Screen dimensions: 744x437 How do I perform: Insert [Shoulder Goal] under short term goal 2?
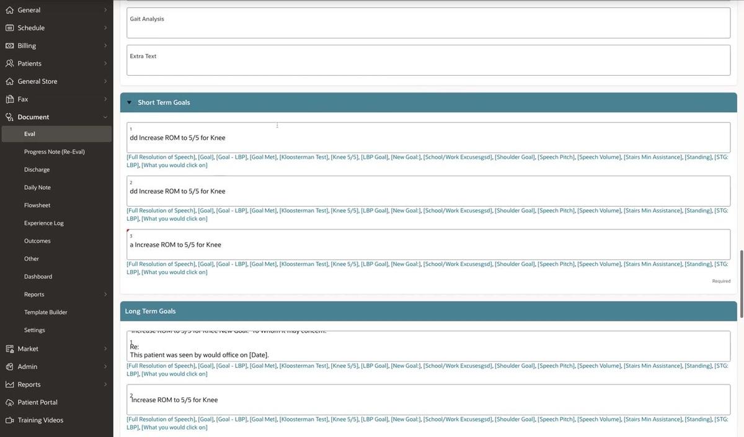coord(515,210)
